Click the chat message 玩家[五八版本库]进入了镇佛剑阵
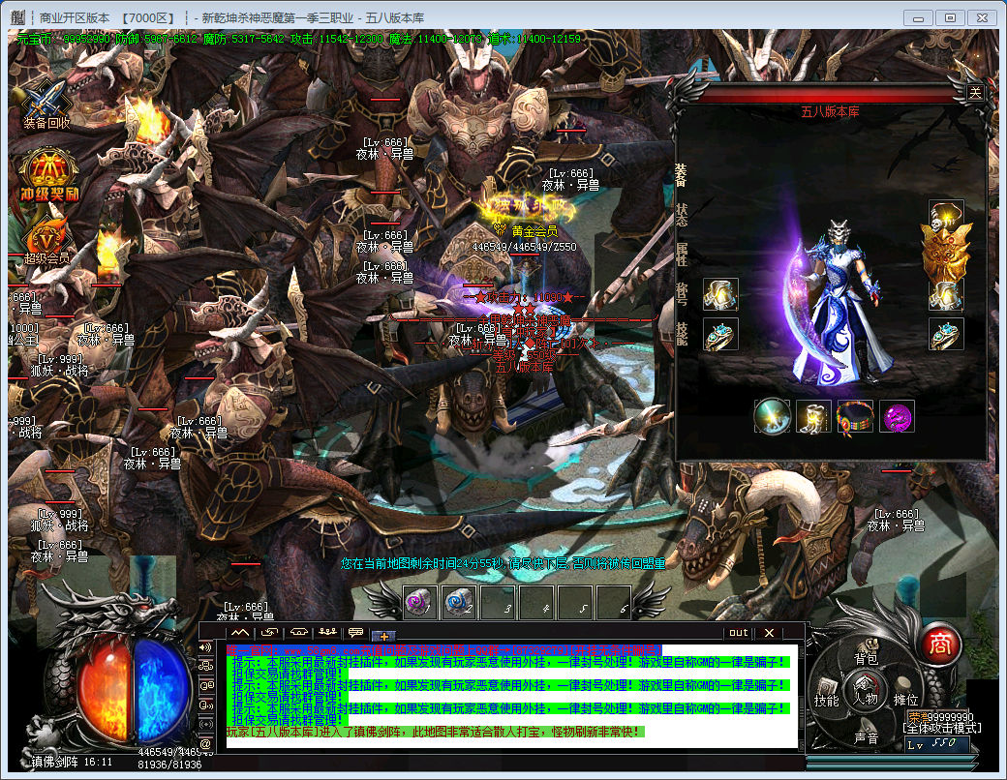This screenshot has height=780, width=1007. [x=436, y=732]
